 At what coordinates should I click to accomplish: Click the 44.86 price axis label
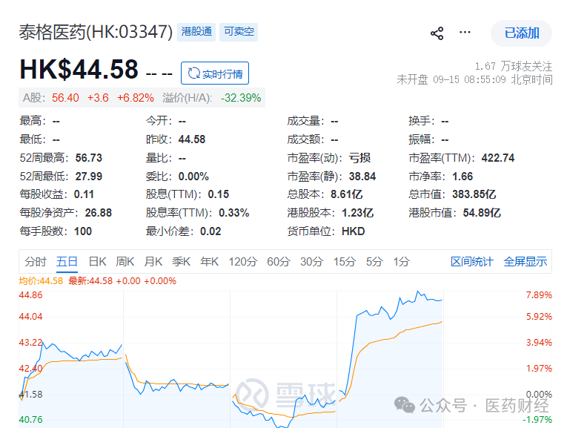click(x=30, y=295)
